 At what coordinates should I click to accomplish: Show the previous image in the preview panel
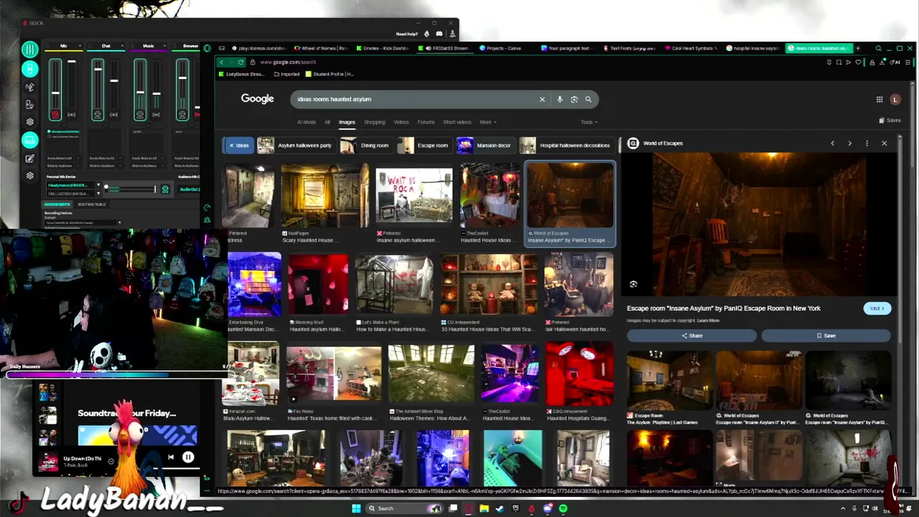tap(832, 144)
